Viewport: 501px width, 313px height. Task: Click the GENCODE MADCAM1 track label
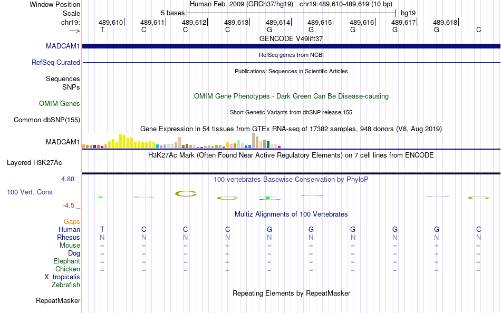point(63,46)
